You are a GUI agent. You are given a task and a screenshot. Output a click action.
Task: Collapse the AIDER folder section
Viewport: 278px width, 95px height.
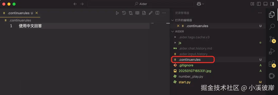[172, 31]
